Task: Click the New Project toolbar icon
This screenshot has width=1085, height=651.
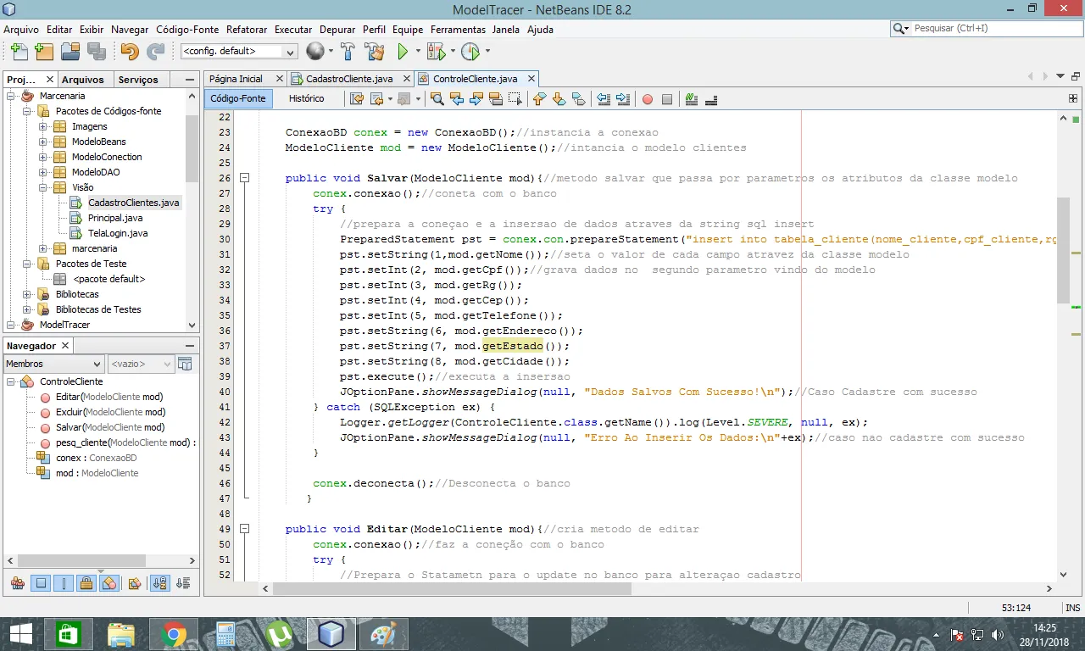Action: [x=44, y=52]
